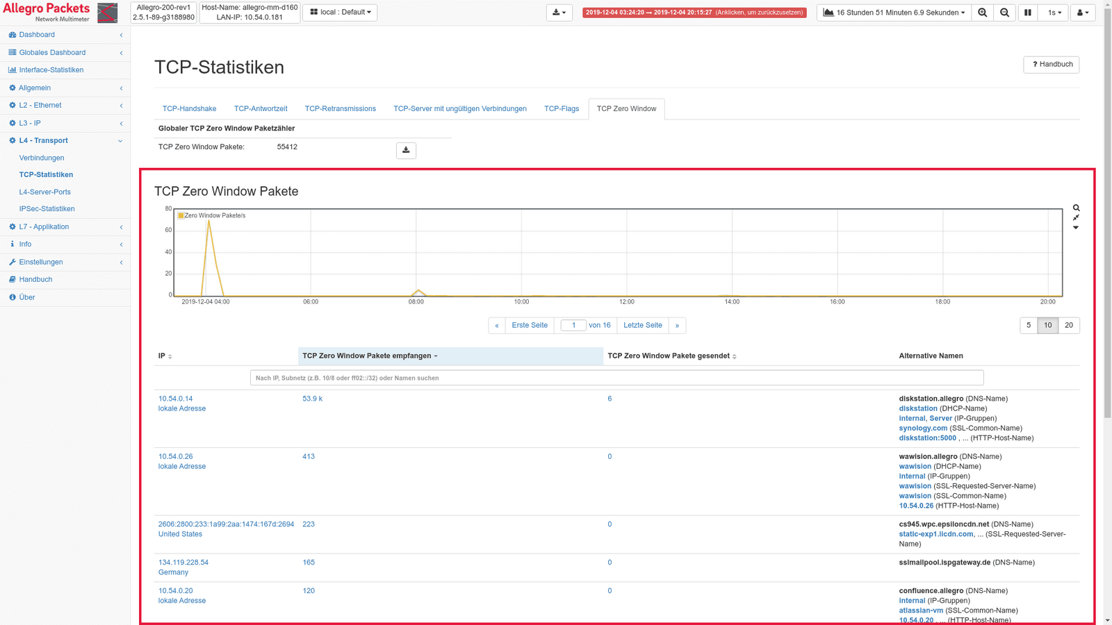Open the Handbuch help button
Screen dimensions: 1112x625
(x=1051, y=65)
